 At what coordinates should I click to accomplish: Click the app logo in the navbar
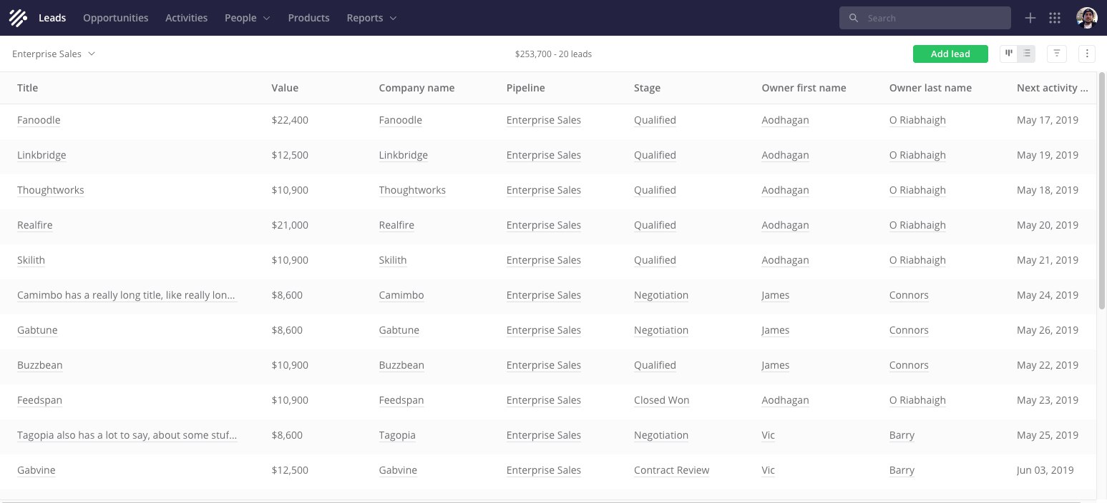[x=18, y=18]
